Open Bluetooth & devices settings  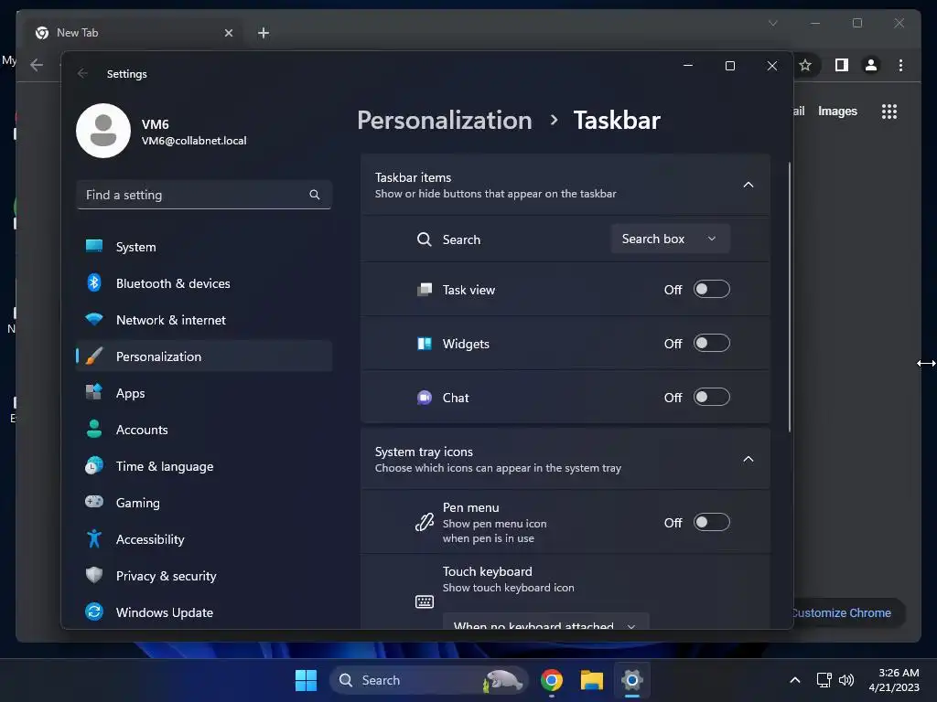coord(203,283)
